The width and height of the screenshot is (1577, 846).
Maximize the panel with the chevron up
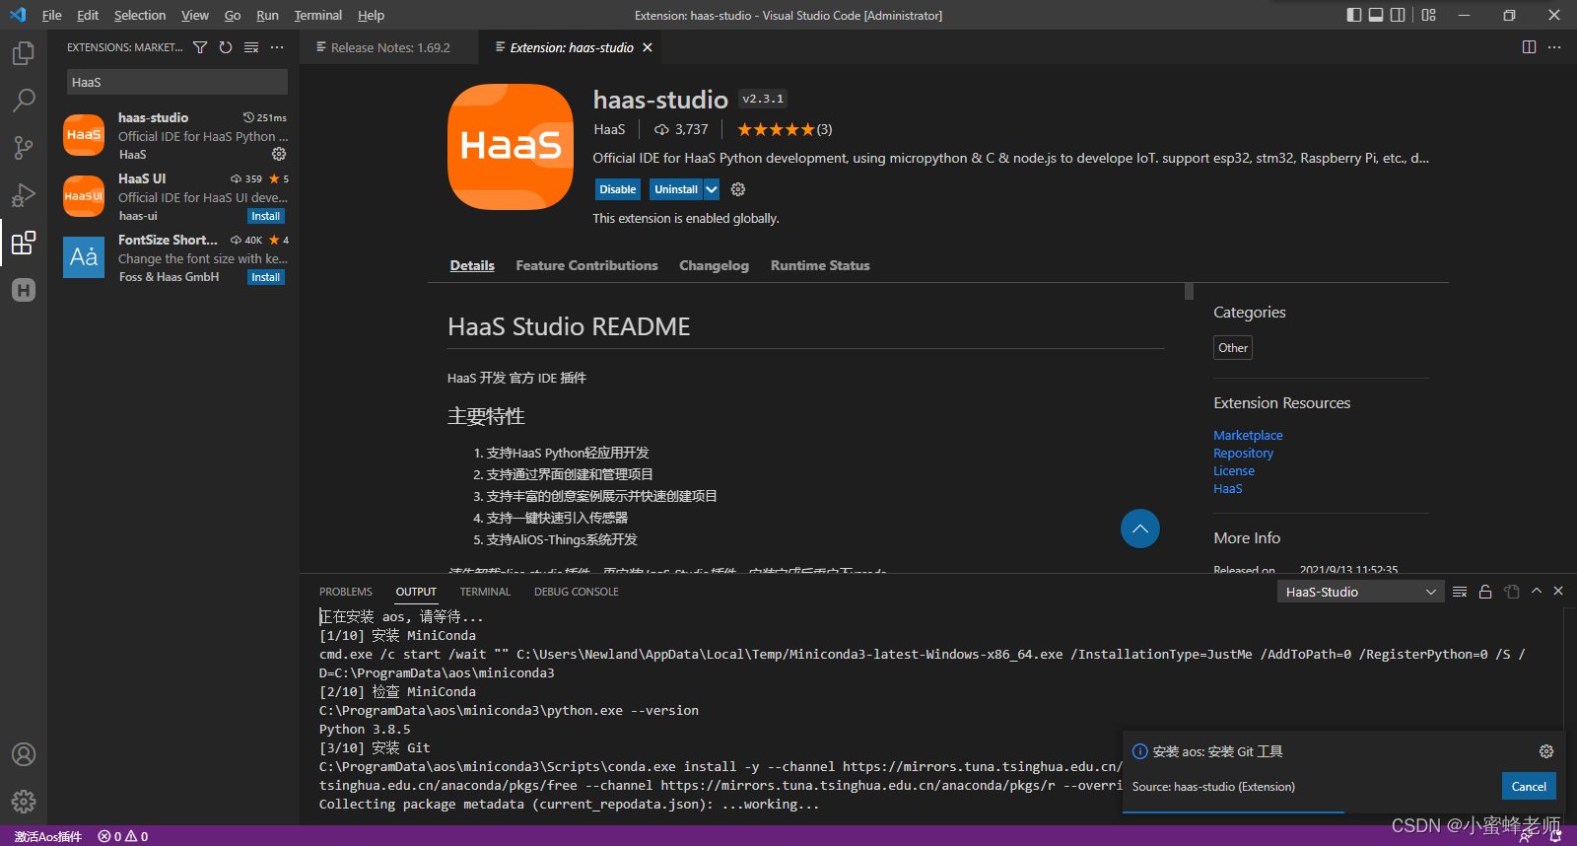1536,592
